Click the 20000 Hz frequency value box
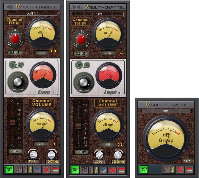This screenshot has width=199, height=178. coord(118,162)
